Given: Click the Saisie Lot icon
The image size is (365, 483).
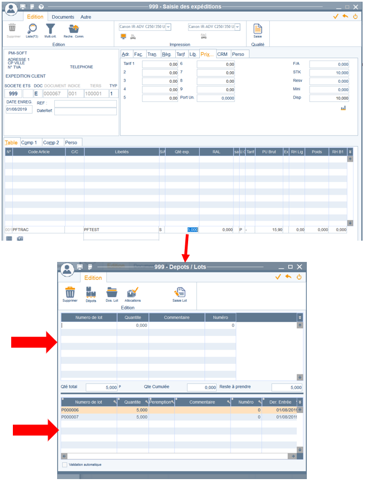Looking at the screenshot, I should [x=180, y=292].
